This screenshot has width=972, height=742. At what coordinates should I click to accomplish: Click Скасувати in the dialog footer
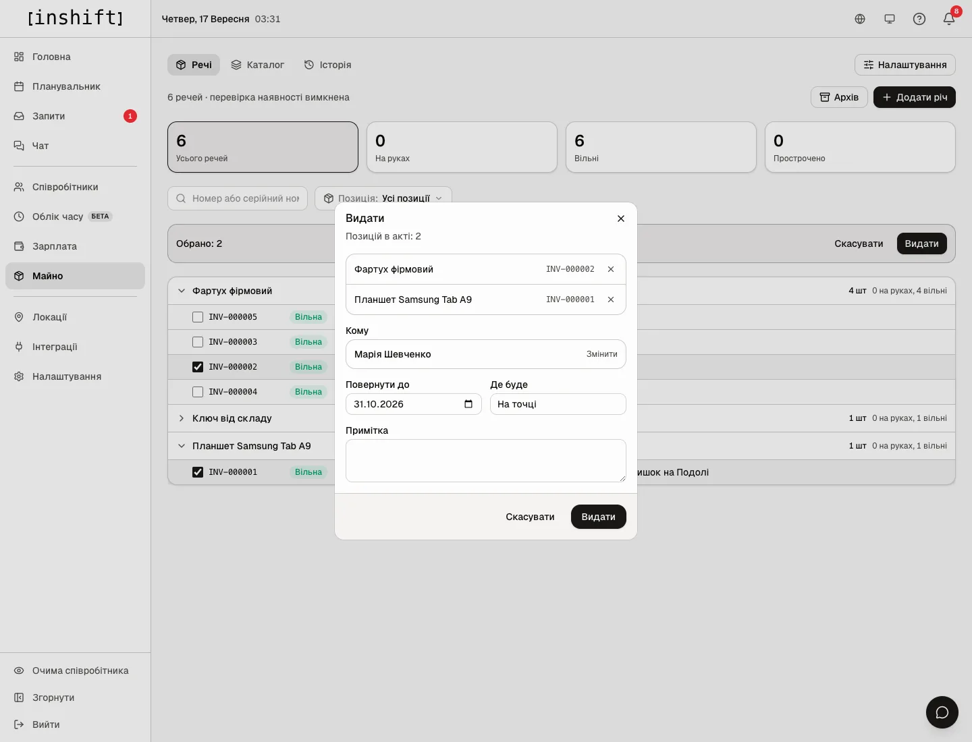point(530,517)
